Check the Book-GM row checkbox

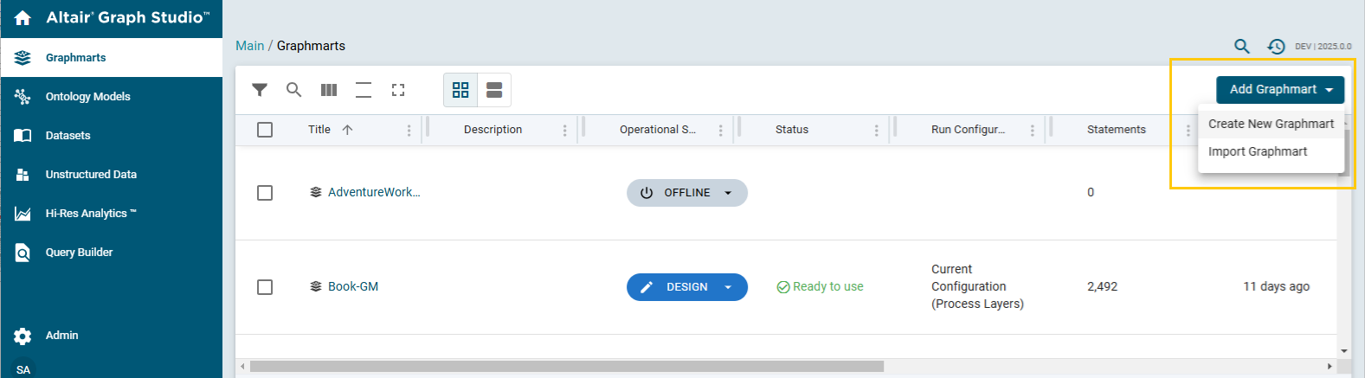click(x=265, y=287)
